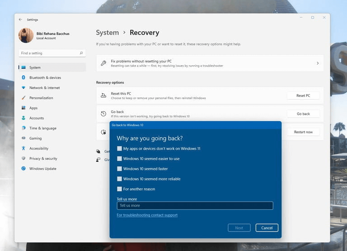Click the back arrow in Settings header
Image resolution: width=347 pixels, height=251 pixels.
click(20, 19)
